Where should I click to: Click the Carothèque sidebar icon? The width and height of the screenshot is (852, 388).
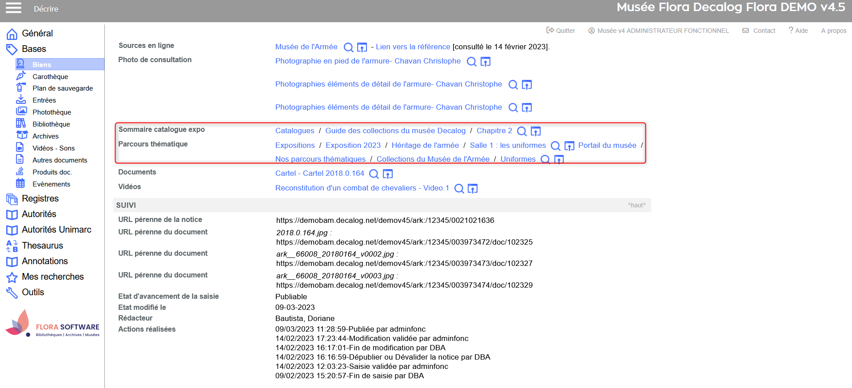[x=21, y=76]
